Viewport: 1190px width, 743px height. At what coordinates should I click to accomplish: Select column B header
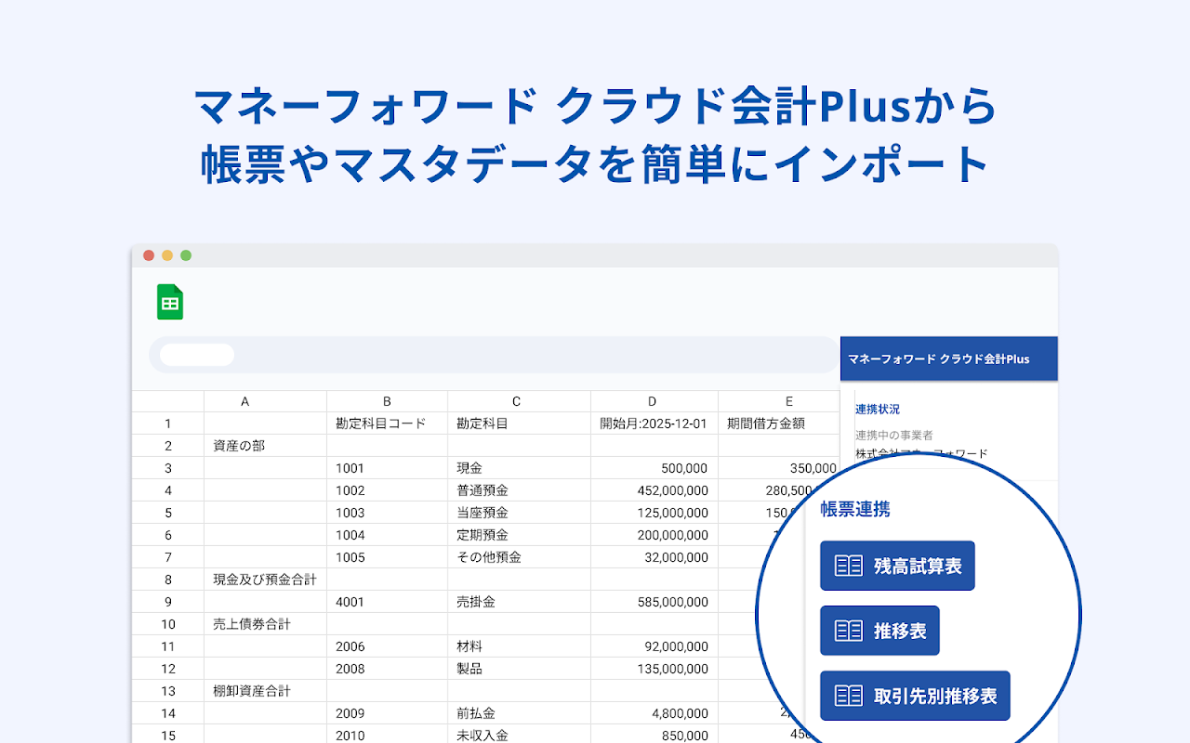pyautogui.click(x=387, y=401)
